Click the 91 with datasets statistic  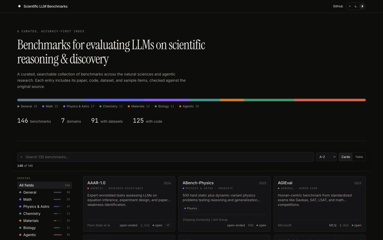107,121
